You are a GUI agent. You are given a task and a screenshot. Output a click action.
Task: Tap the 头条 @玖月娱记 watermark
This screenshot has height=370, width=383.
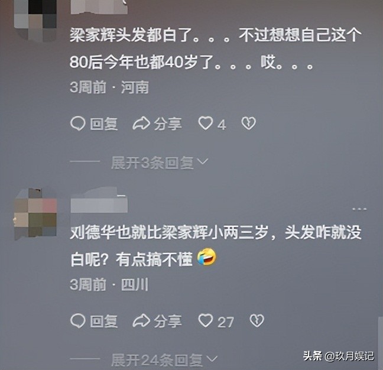coord(338,356)
